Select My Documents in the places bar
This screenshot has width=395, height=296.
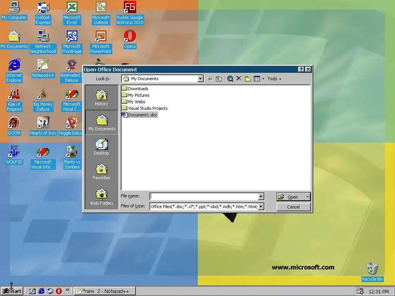[x=101, y=123]
